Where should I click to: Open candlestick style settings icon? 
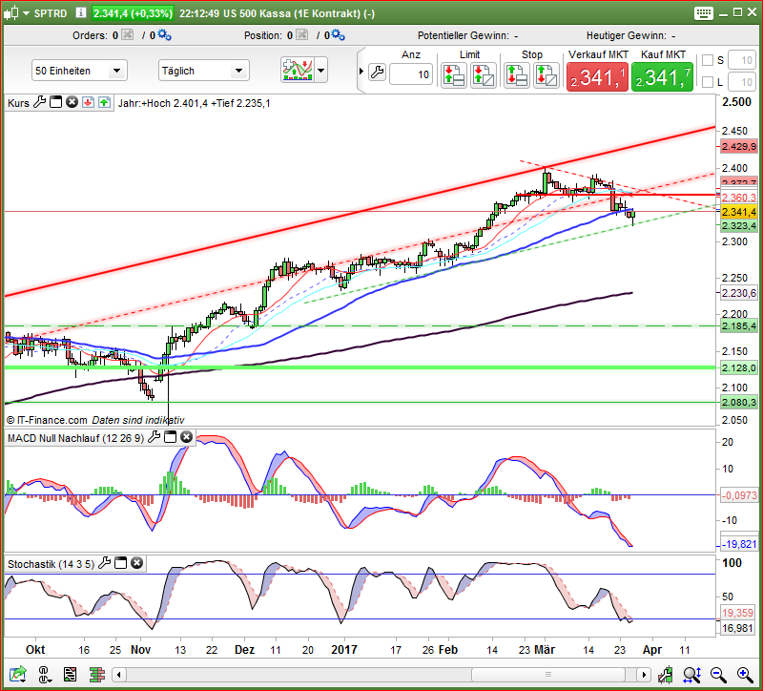click(666, 675)
